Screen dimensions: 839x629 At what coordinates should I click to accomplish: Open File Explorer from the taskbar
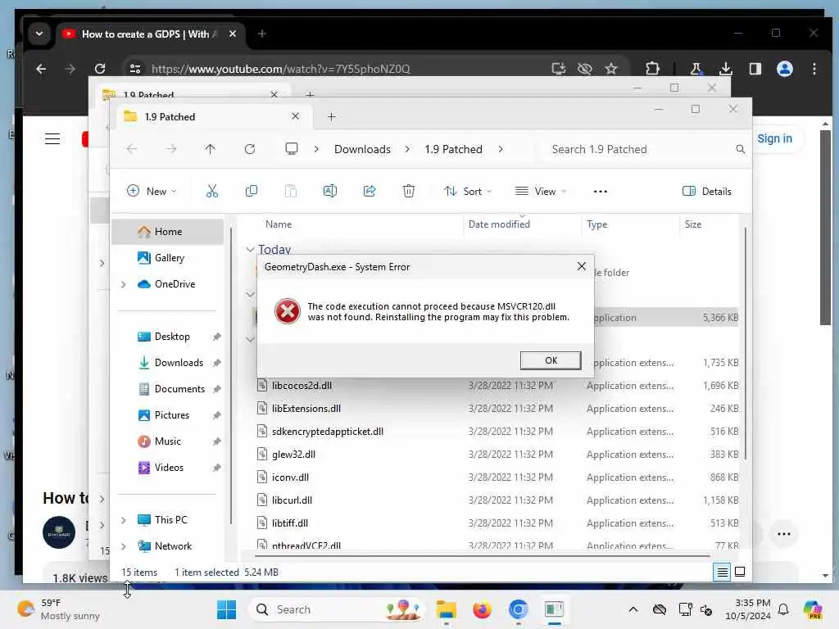[x=446, y=609]
